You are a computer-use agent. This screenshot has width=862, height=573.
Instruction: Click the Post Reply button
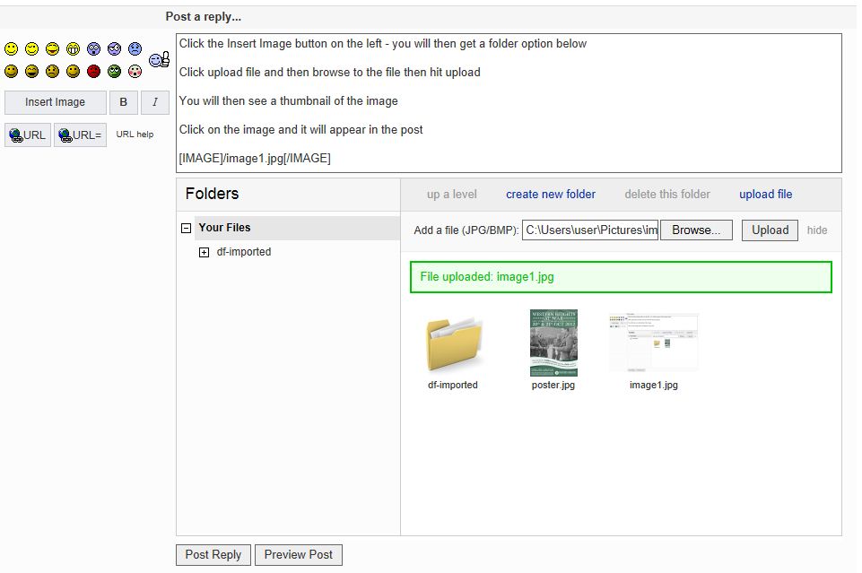pyautogui.click(x=213, y=555)
